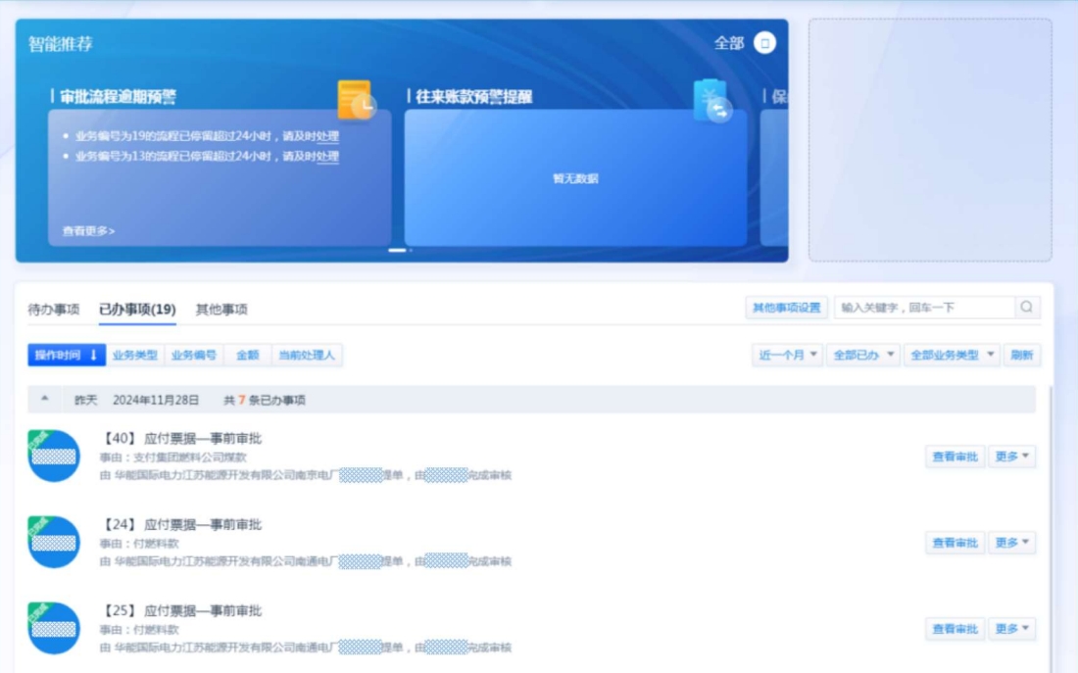
Task: Open the 近一个月 time range dropdown
Action: 788,356
